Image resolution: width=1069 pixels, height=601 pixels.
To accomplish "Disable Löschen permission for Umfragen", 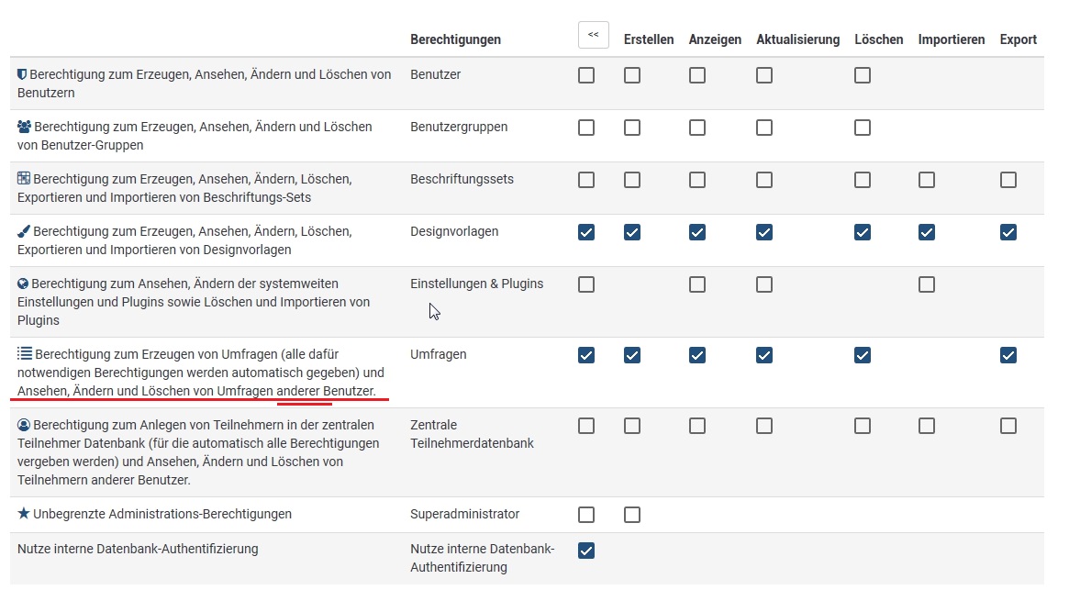I will pos(863,355).
